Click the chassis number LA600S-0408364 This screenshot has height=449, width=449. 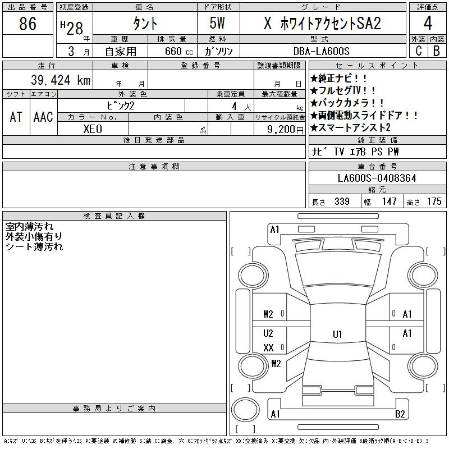click(x=377, y=178)
